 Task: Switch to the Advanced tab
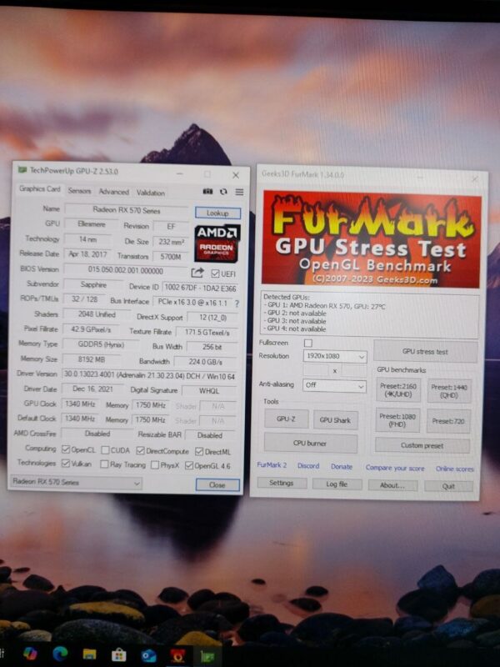click(x=113, y=192)
